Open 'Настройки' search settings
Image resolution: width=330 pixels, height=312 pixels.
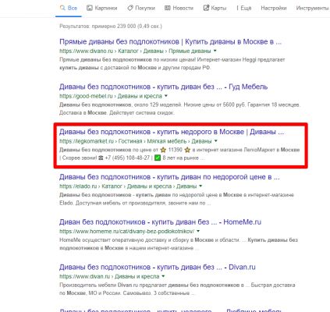(x=274, y=8)
